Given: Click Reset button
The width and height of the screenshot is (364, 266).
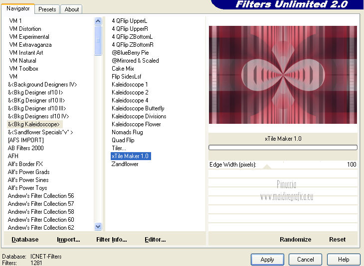Looking at the screenshot, I should point(337,239).
